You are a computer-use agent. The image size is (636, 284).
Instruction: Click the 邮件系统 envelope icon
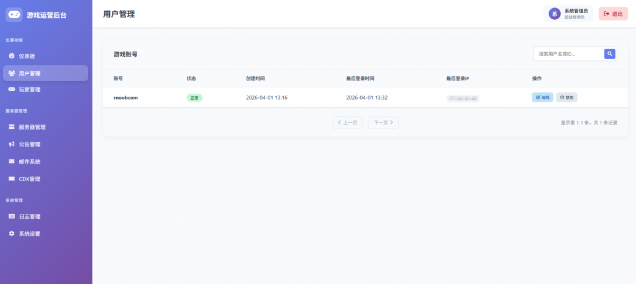(12, 162)
